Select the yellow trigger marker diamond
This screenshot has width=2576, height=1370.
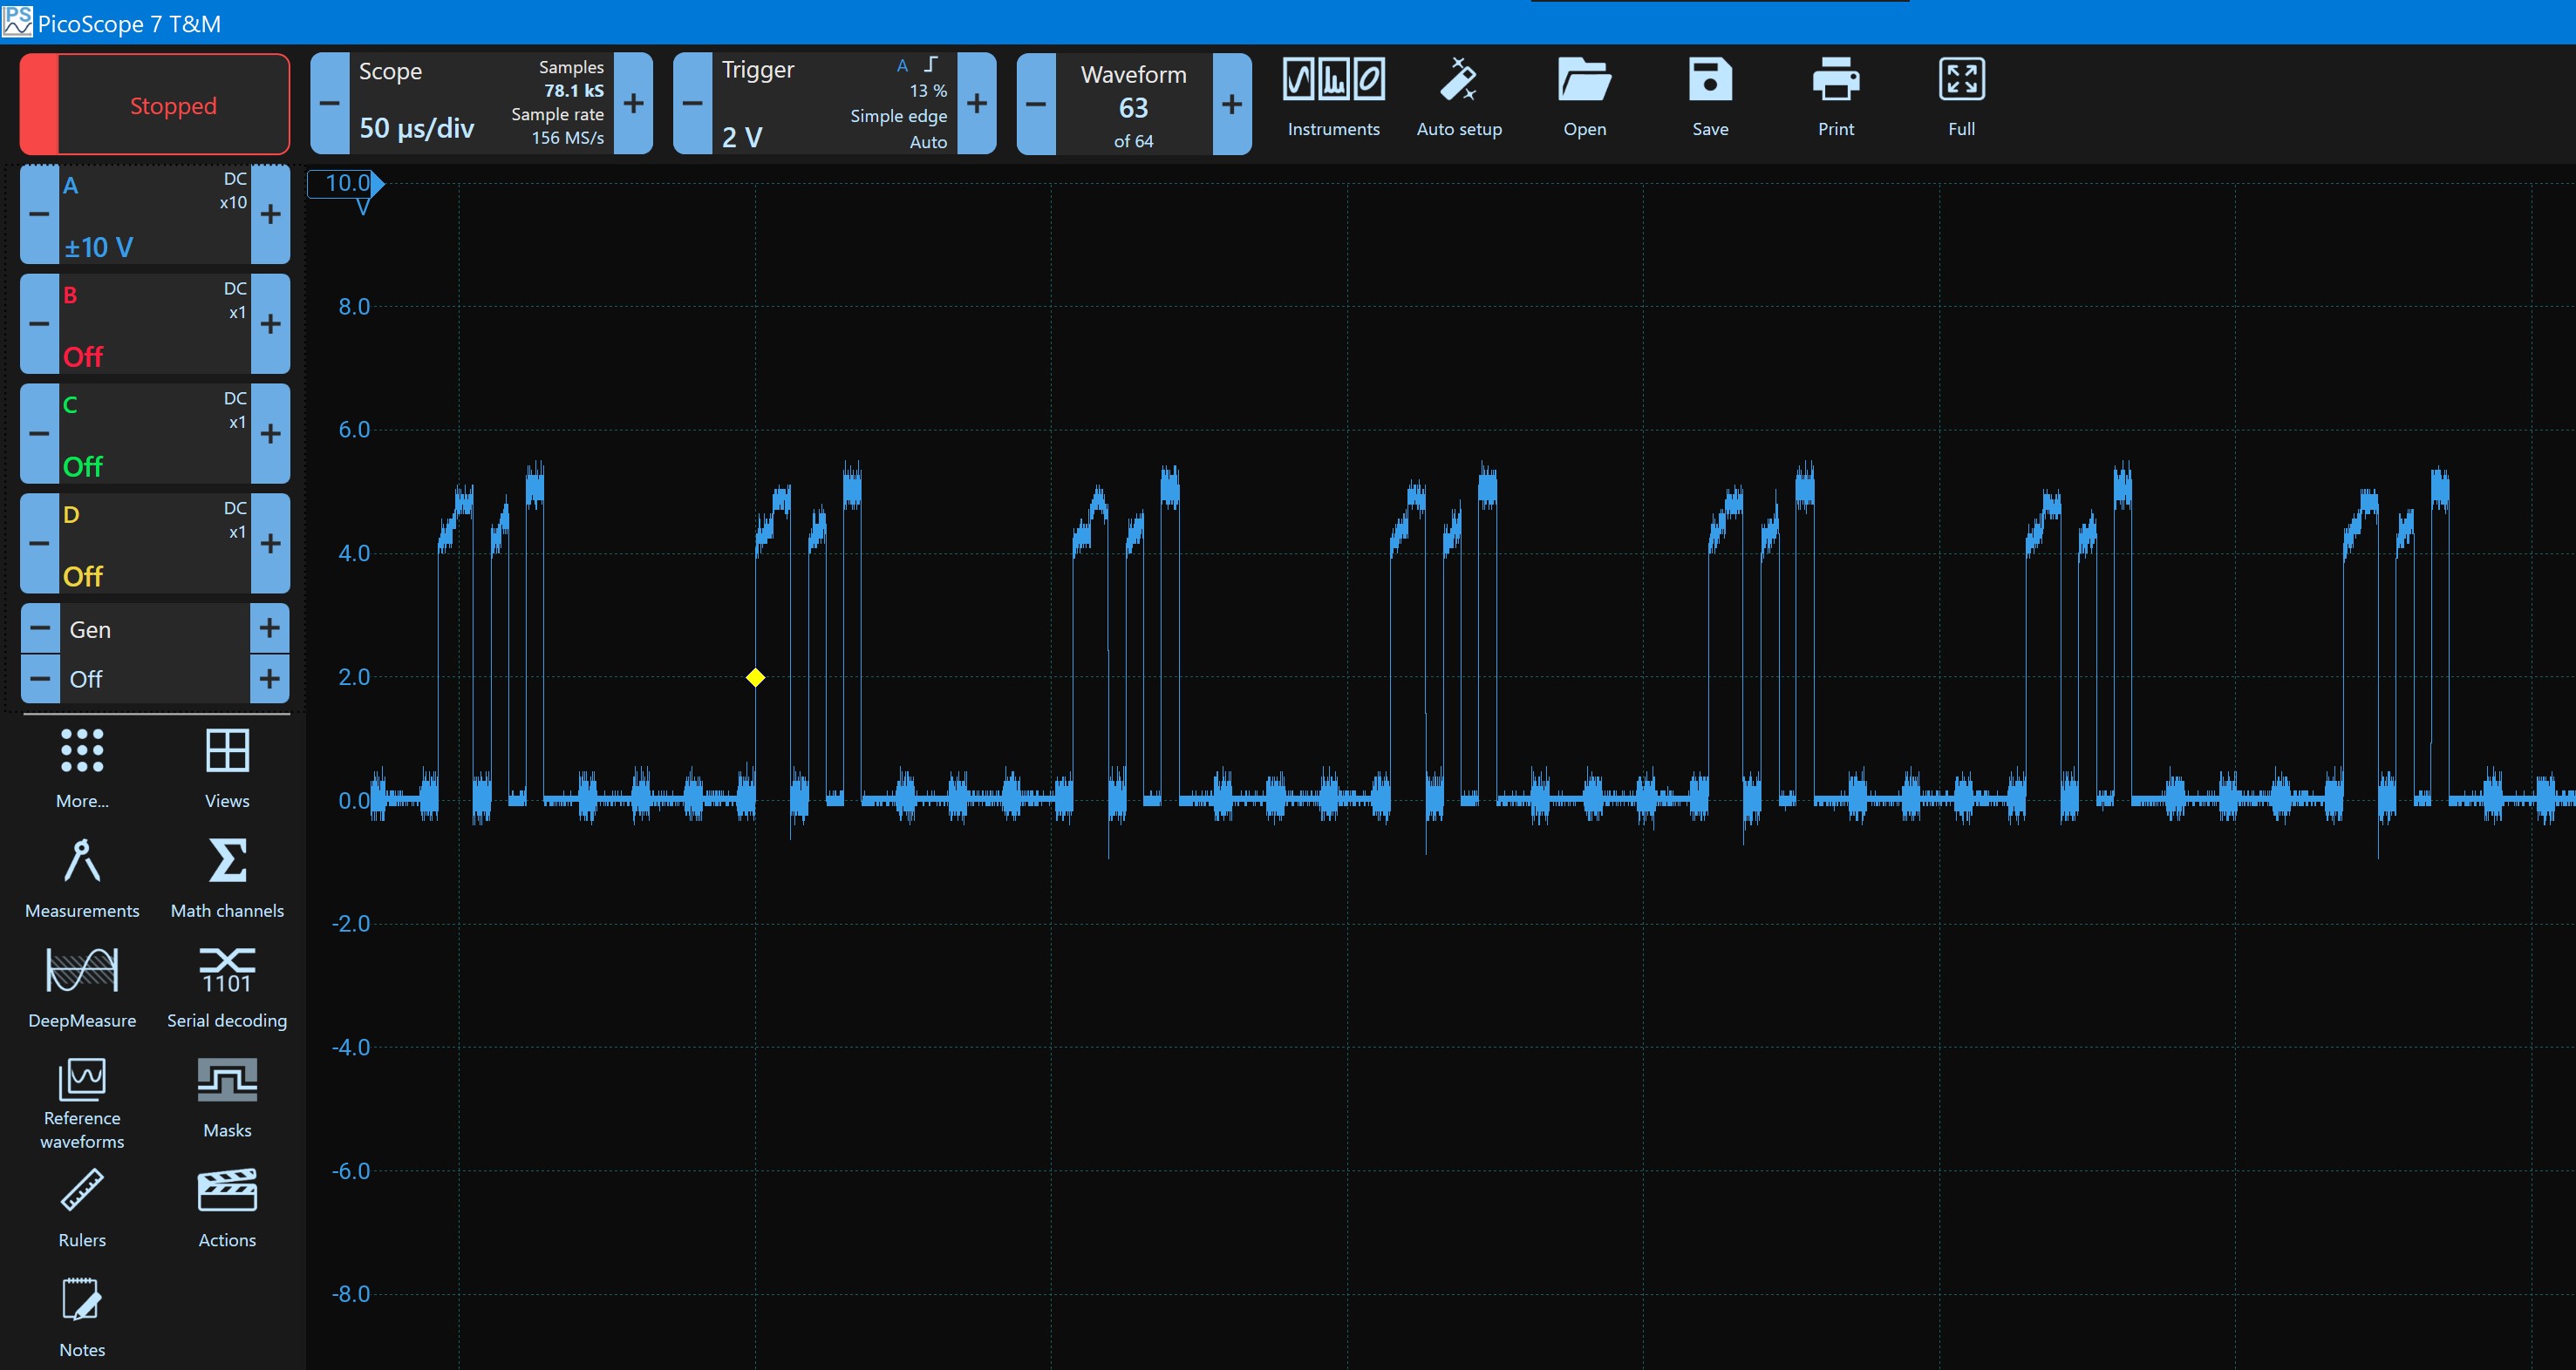pos(756,677)
